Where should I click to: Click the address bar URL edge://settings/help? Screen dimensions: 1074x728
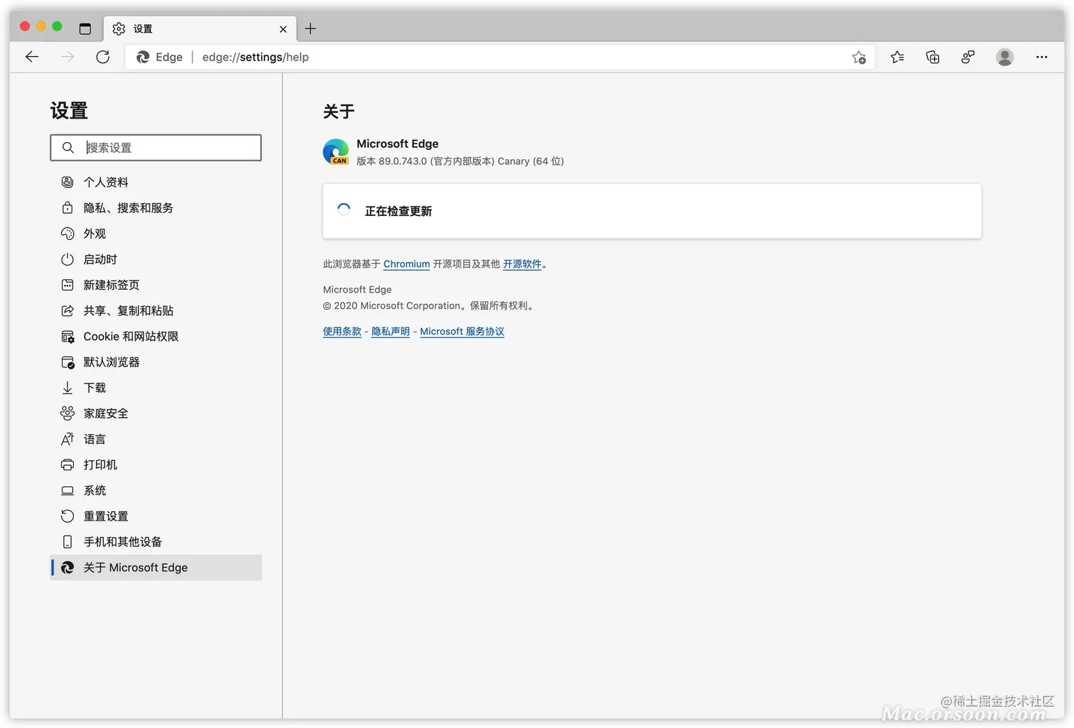[x=256, y=57]
